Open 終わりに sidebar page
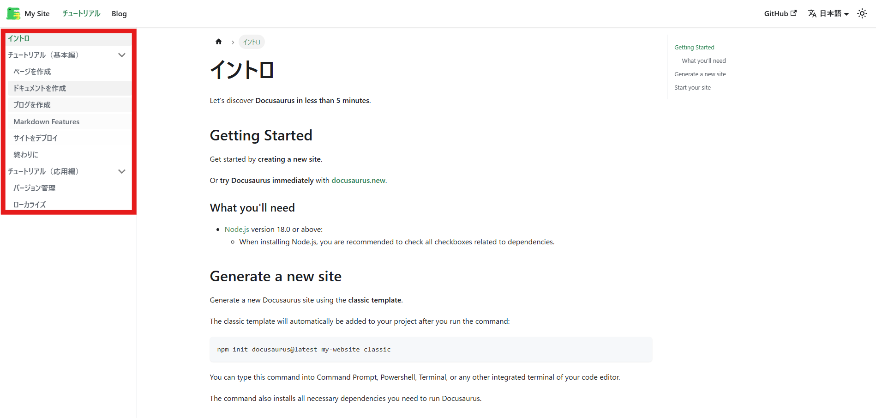Screen dimensions: 876x418 coord(70,155)
